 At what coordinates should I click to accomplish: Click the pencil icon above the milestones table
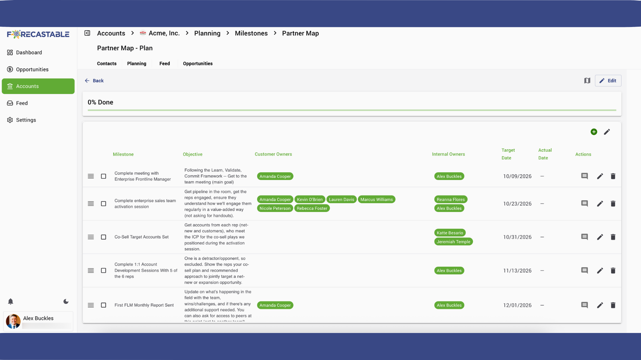pyautogui.click(x=607, y=132)
